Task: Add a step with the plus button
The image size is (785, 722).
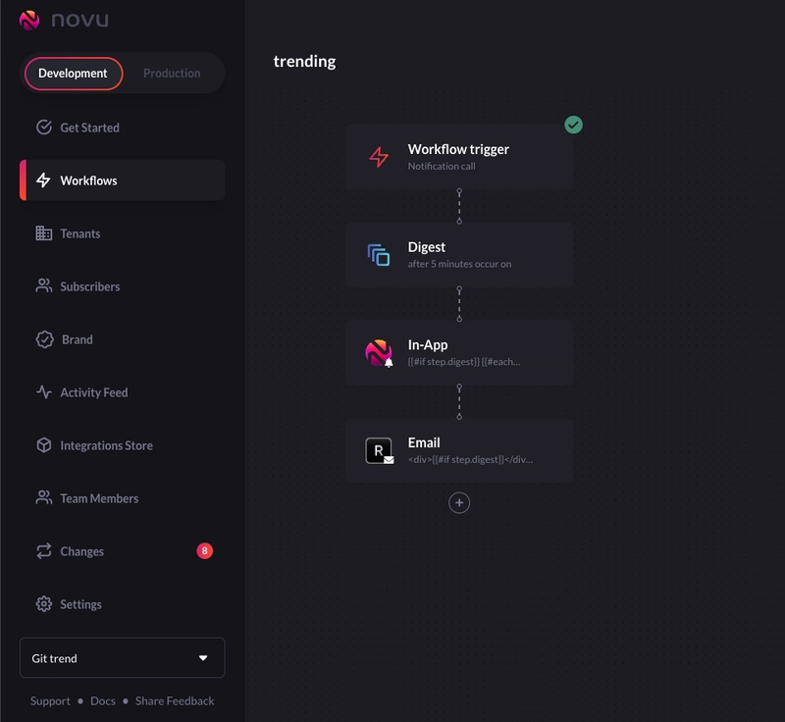Action: (x=459, y=503)
